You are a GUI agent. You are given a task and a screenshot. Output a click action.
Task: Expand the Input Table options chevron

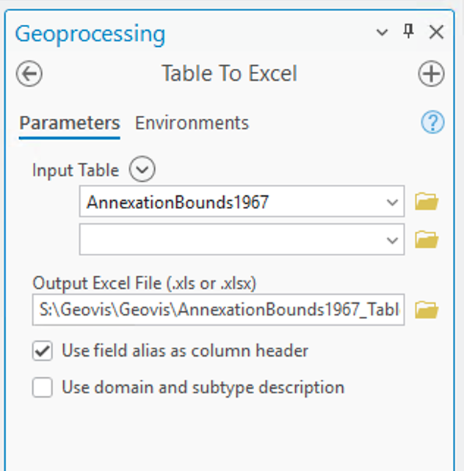pyautogui.click(x=142, y=170)
